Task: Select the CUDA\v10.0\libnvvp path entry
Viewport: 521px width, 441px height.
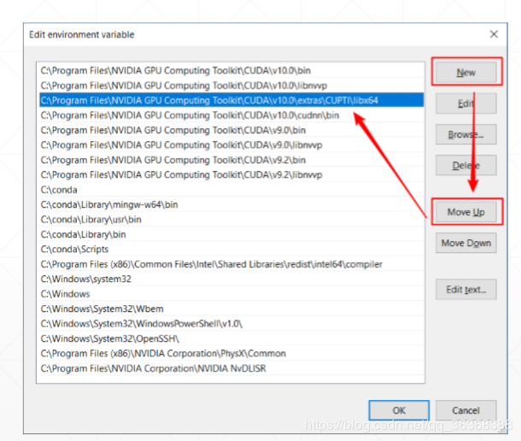Action: point(231,85)
